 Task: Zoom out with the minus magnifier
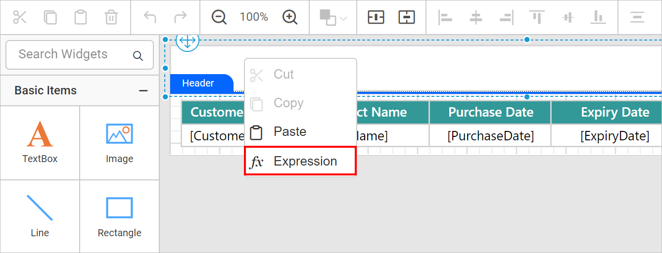click(x=219, y=17)
